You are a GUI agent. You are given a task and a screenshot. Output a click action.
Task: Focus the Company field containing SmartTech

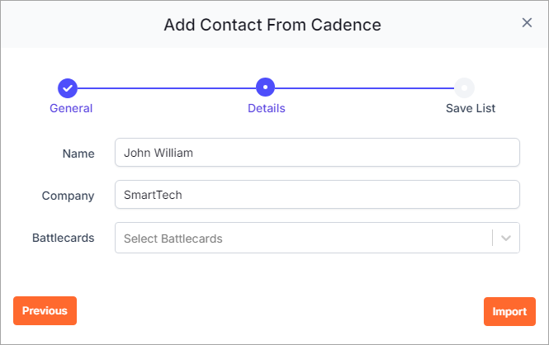[x=317, y=195]
